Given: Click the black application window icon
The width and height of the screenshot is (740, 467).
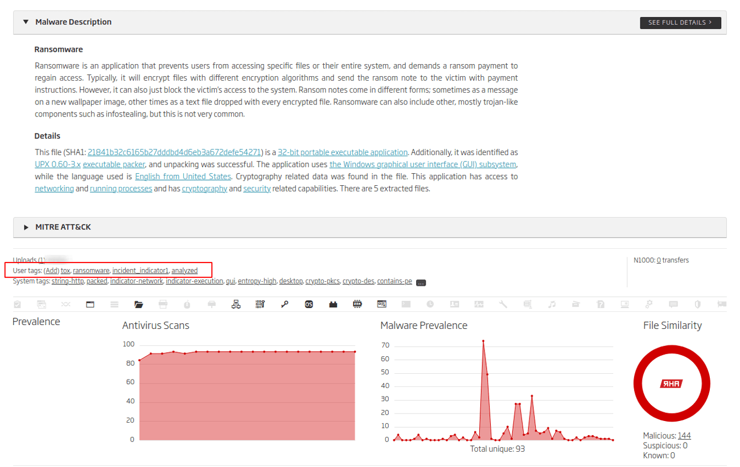Looking at the screenshot, I should [x=90, y=305].
